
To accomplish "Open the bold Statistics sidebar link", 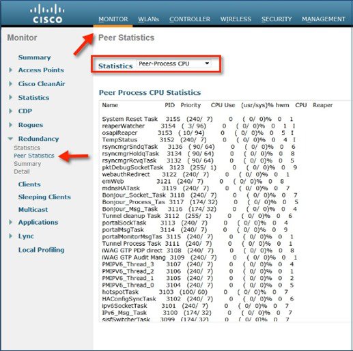I will [x=33, y=98].
